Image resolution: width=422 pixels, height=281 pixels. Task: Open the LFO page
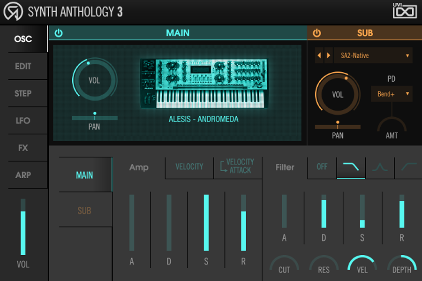[x=23, y=121]
